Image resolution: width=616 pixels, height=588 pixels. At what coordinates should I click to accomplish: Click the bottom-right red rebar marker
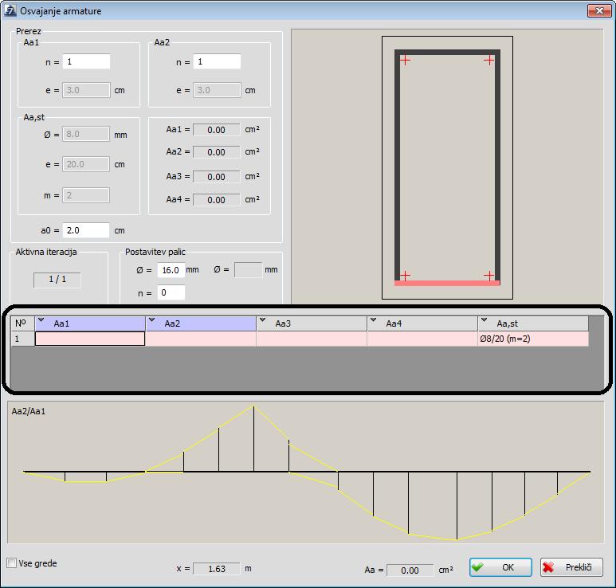[x=489, y=276]
